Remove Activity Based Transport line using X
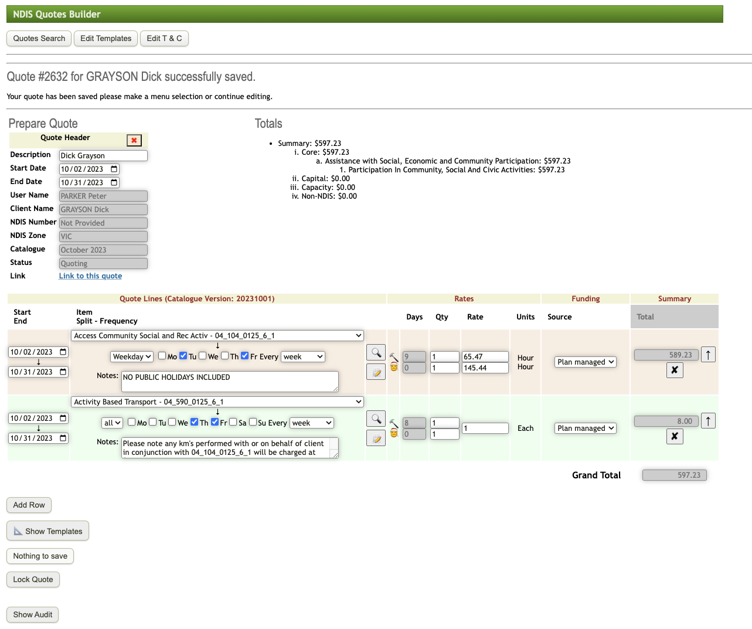 pyautogui.click(x=675, y=437)
